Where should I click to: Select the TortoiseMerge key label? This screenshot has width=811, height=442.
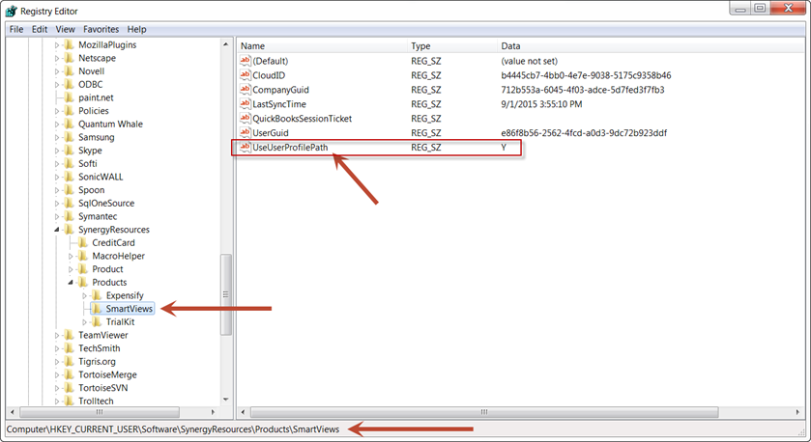pyautogui.click(x=107, y=374)
